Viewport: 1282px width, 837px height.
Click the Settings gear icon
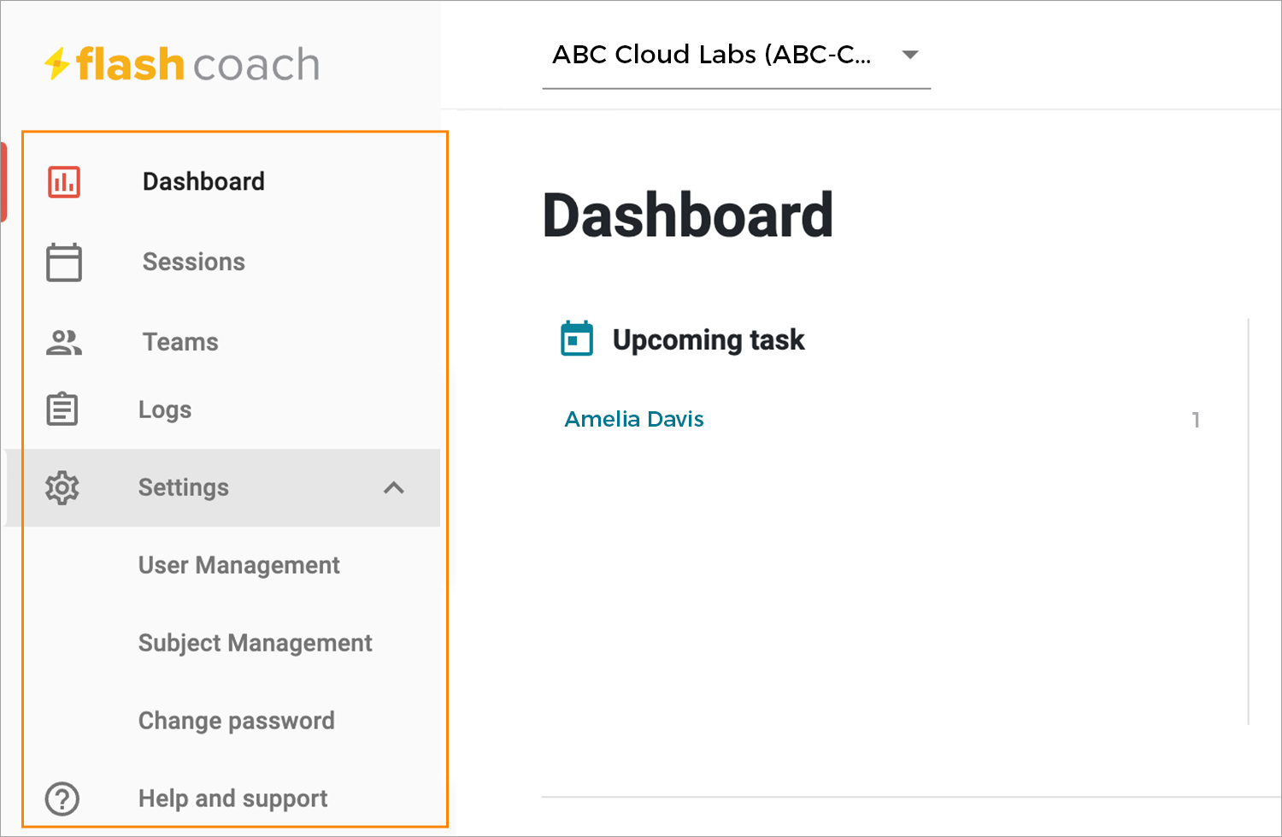click(x=62, y=487)
